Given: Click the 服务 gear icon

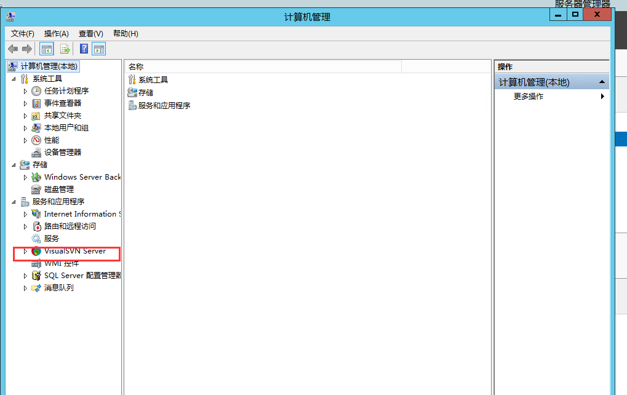Looking at the screenshot, I should 36,239.
